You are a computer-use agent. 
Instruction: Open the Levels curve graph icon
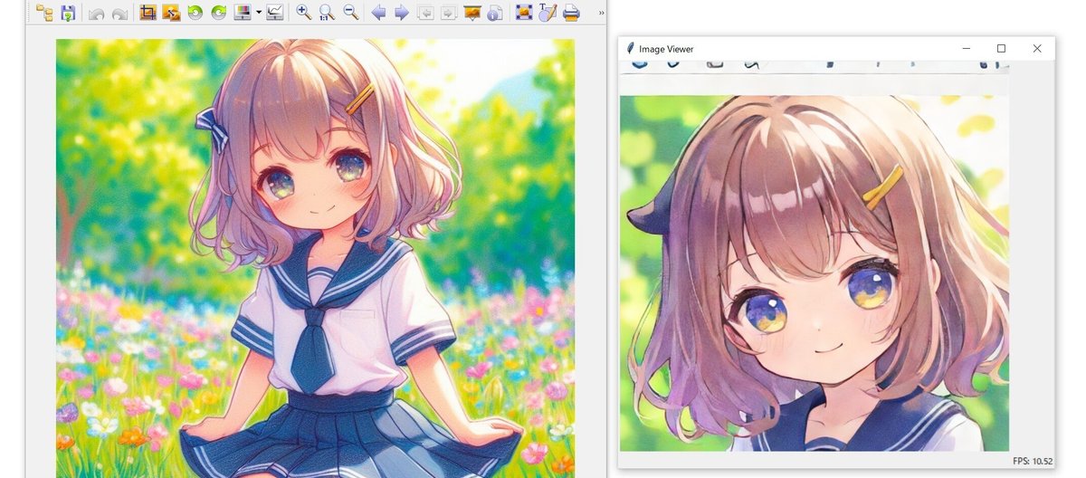pos(274,13)
